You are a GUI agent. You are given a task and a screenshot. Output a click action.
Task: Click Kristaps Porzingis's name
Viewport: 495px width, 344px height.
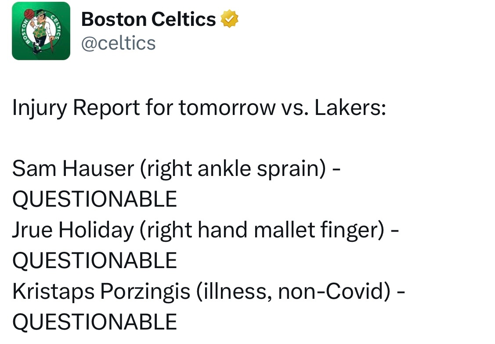coord(101,291)
